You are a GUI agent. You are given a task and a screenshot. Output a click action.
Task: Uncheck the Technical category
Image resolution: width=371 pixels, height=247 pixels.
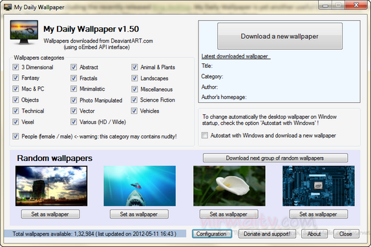16,111
